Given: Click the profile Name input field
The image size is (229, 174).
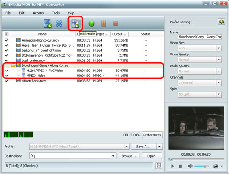Looking at the screenshot, I should 200,37.
